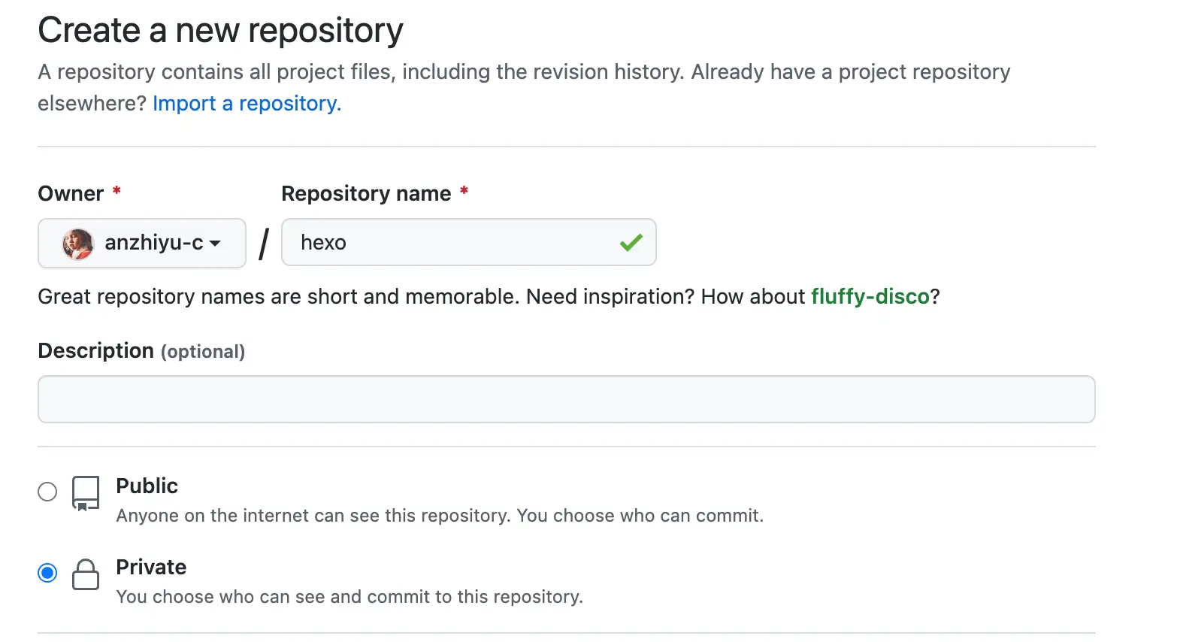This screenshot has width=1180, height=642.
Task: Click the caret arrow beside anzhiyu-c
Action: [215, 244]
